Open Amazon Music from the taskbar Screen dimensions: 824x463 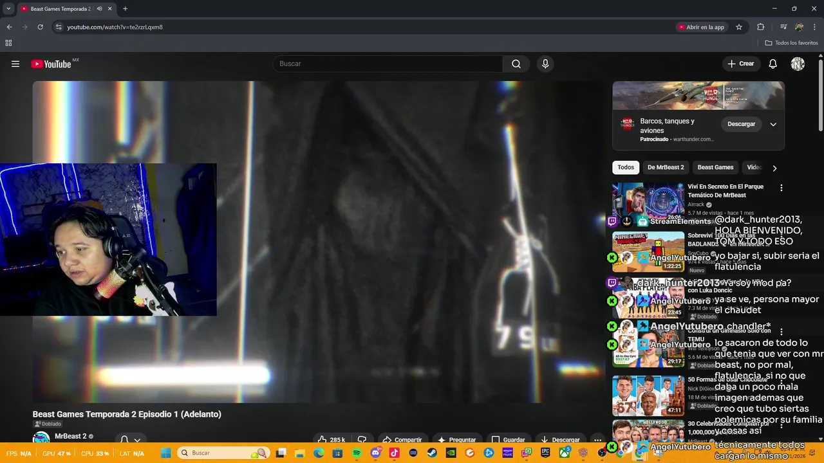pyautogui.click(x=507, y=453)
